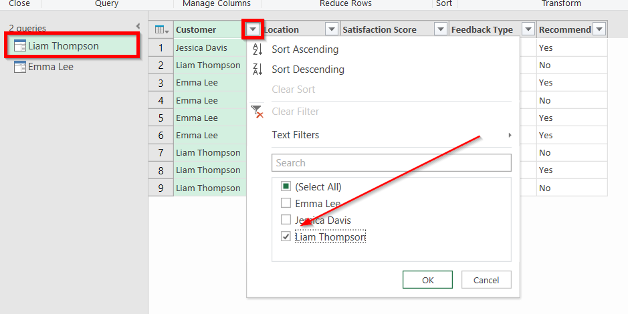This screenshot has width=628, height=314.
Task: Select the Recommend column header
Action: click(564, 29)
